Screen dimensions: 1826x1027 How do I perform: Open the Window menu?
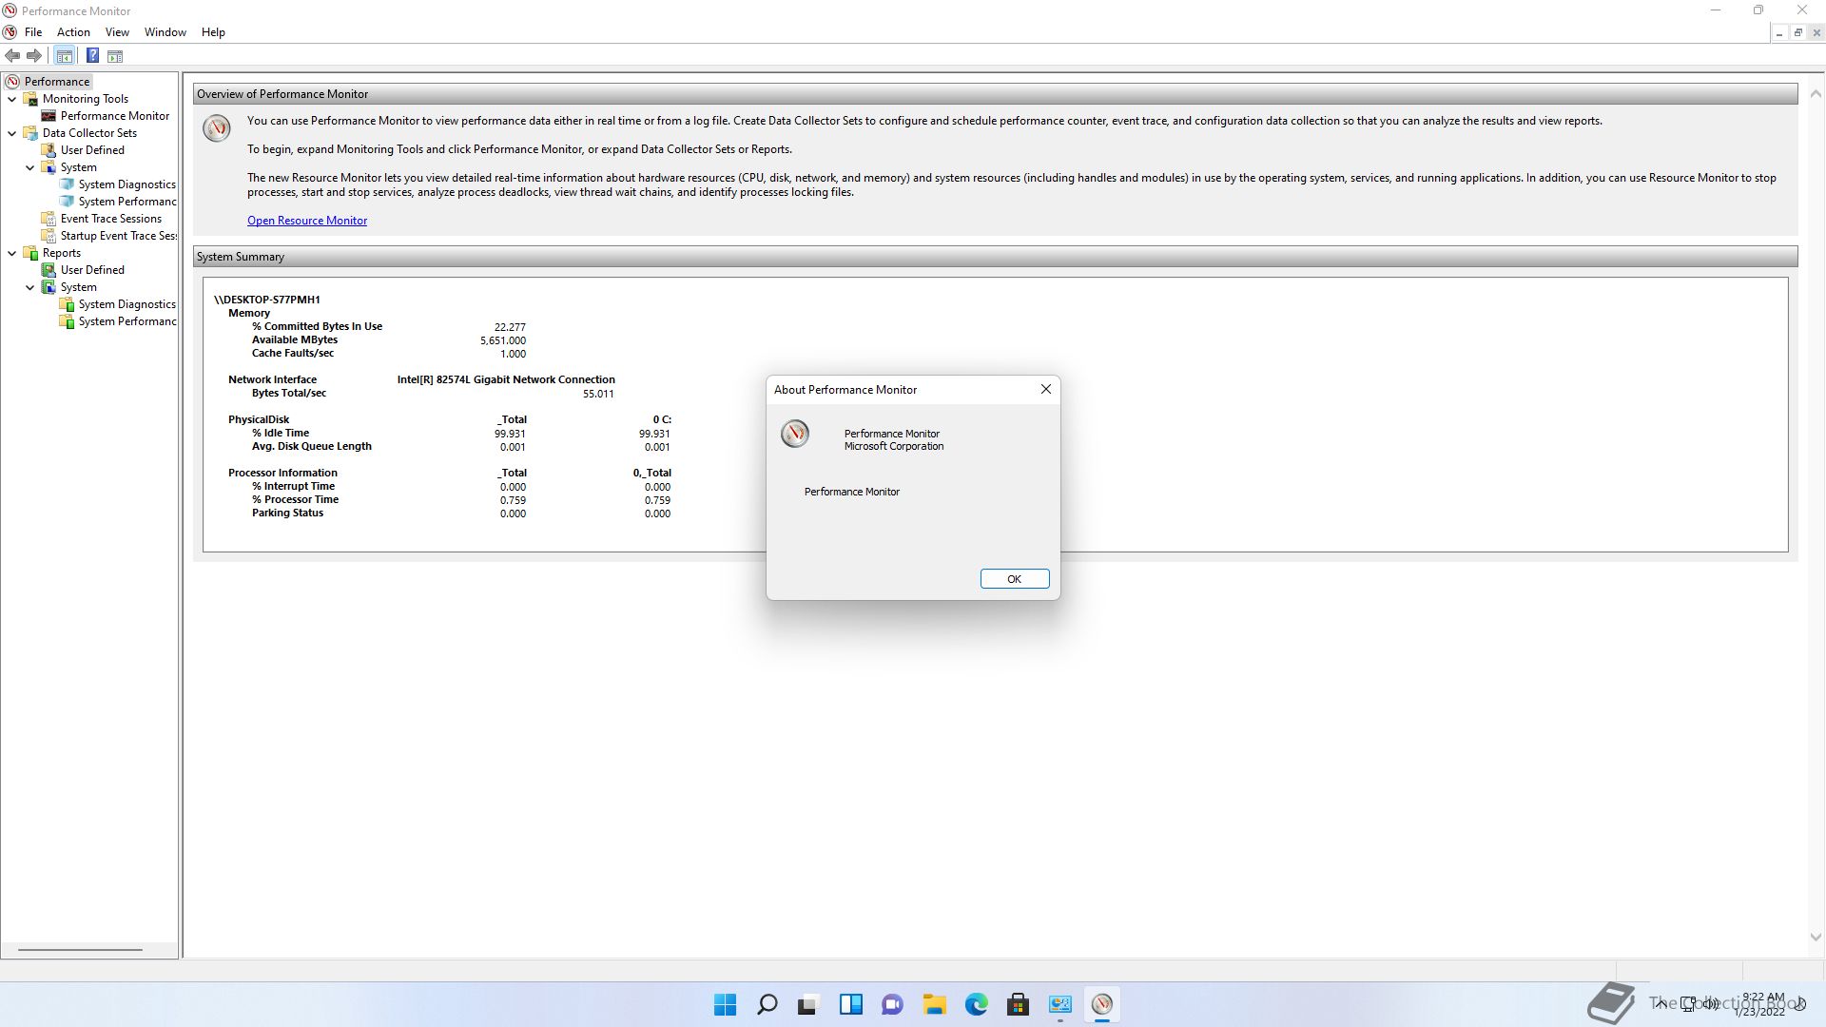point(165,31)
